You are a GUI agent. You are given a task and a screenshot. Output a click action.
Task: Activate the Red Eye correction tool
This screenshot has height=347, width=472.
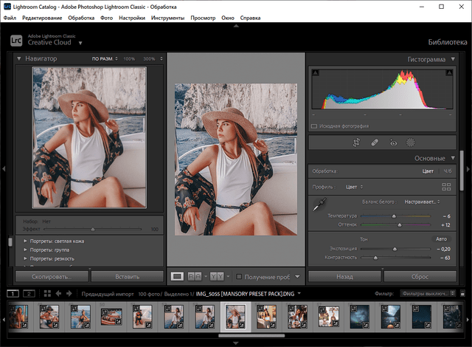tap(393, 142)
